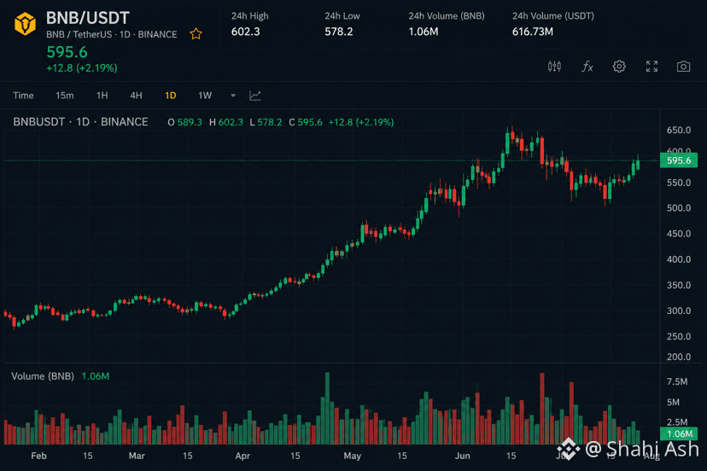
Task: Click the green 1.06M volume axis label
Action: click(x=679, y=434)
